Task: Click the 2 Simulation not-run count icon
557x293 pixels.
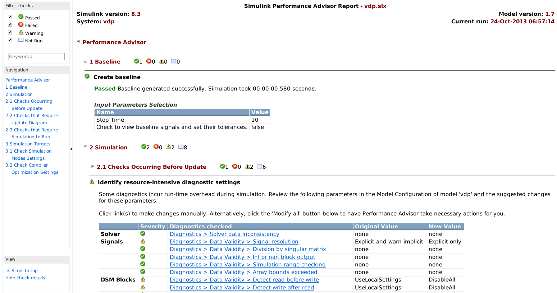Action: pos(181,146)
